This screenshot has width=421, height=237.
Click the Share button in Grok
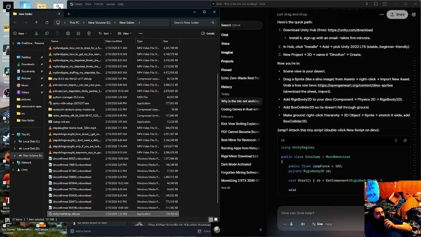tap(397, 14)
